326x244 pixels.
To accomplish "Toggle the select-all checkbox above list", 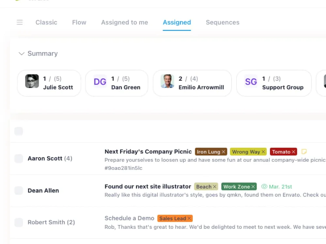I will pos(19,131).
